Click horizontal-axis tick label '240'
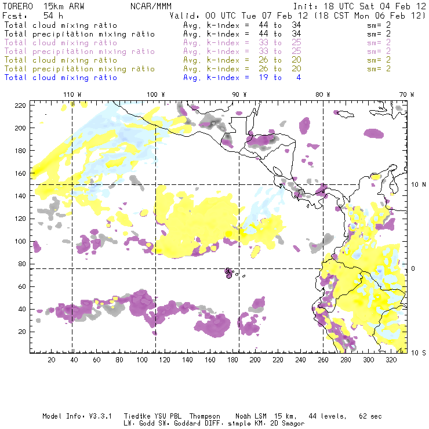 click(300, 360)
